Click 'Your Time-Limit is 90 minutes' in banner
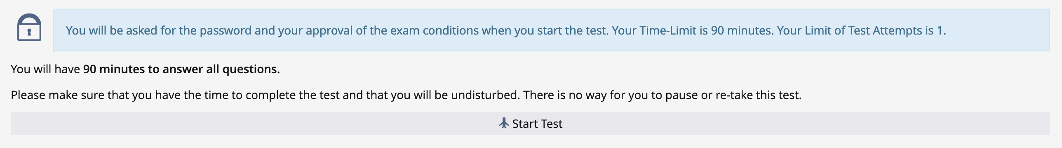This screenshot has height=148, width=1062. [x=693, y=30]
